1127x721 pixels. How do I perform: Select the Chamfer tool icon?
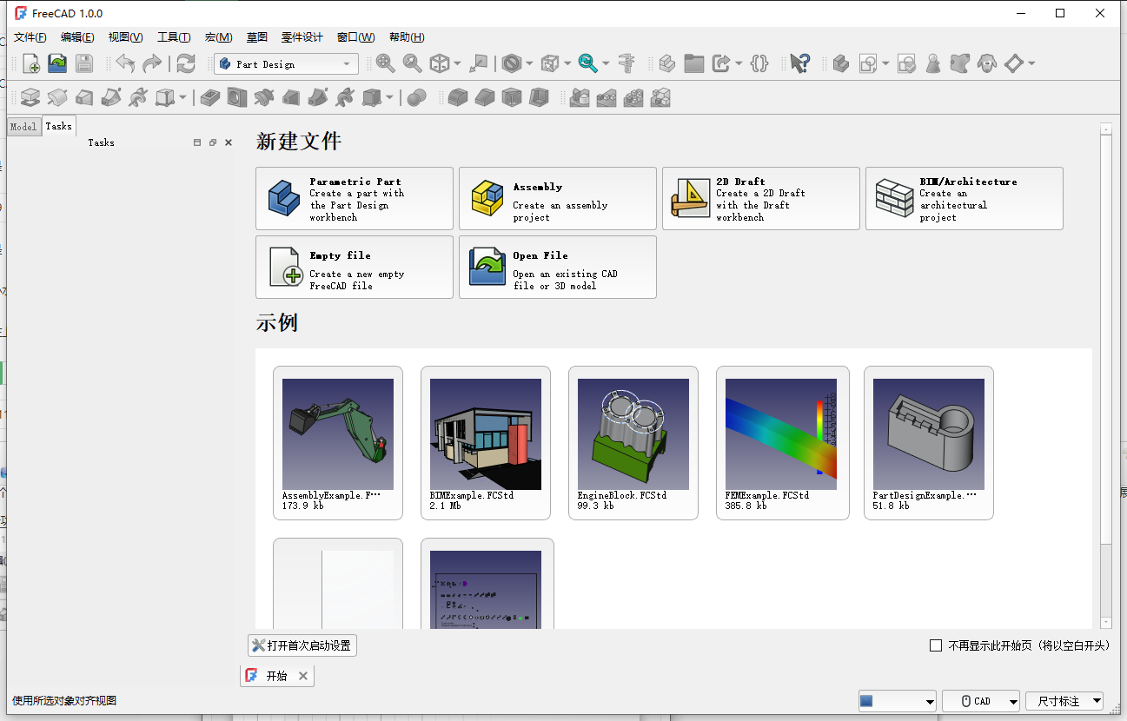(x=485, y=97)
